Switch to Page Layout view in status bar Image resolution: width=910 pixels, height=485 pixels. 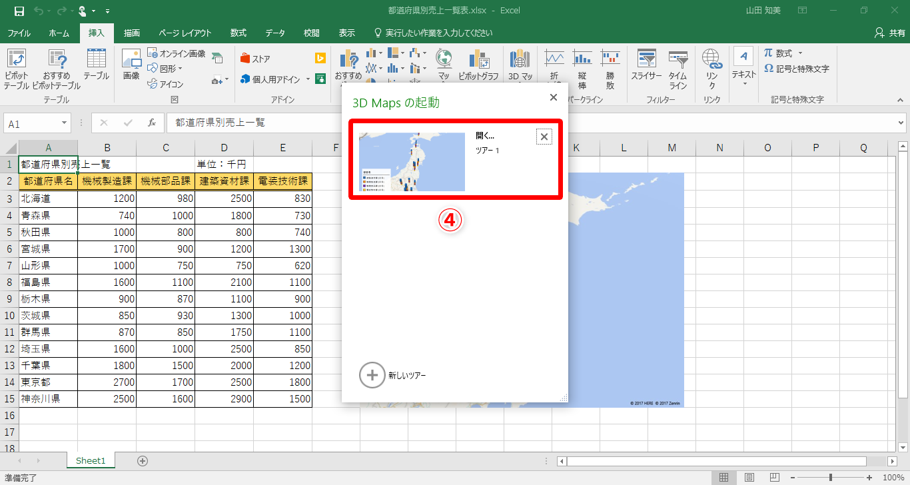[749, 478]
